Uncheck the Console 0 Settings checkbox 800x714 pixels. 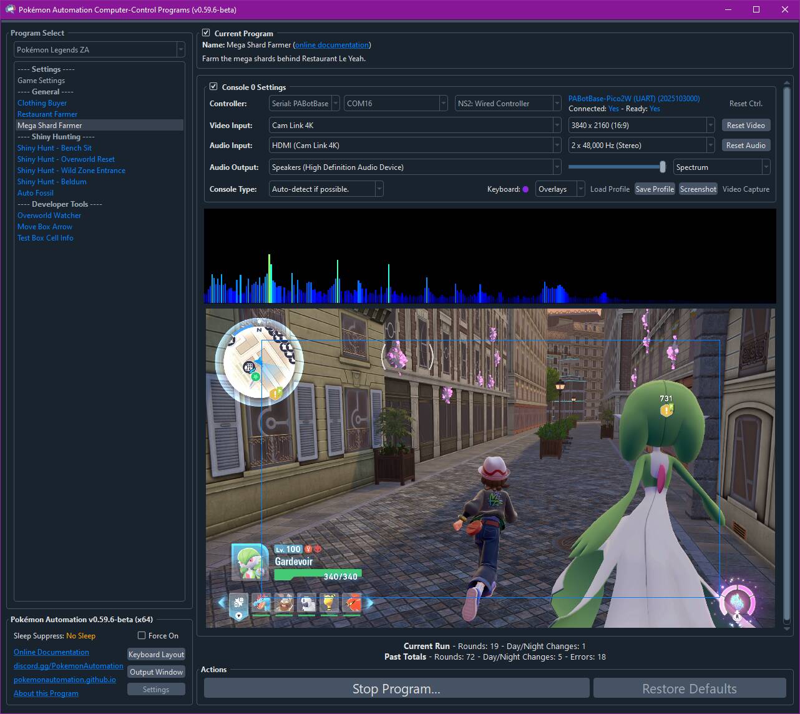[x=214, y=87]
